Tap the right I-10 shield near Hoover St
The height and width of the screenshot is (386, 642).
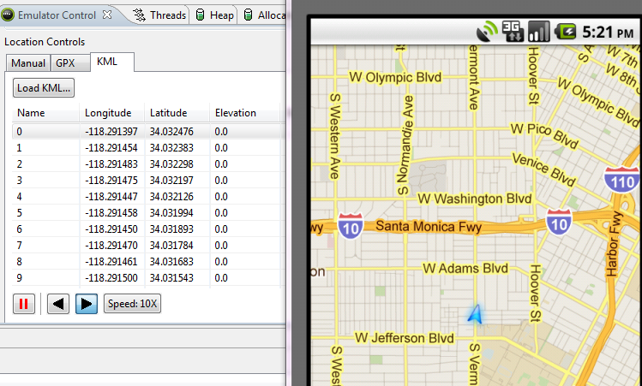(x=559, y=222)
